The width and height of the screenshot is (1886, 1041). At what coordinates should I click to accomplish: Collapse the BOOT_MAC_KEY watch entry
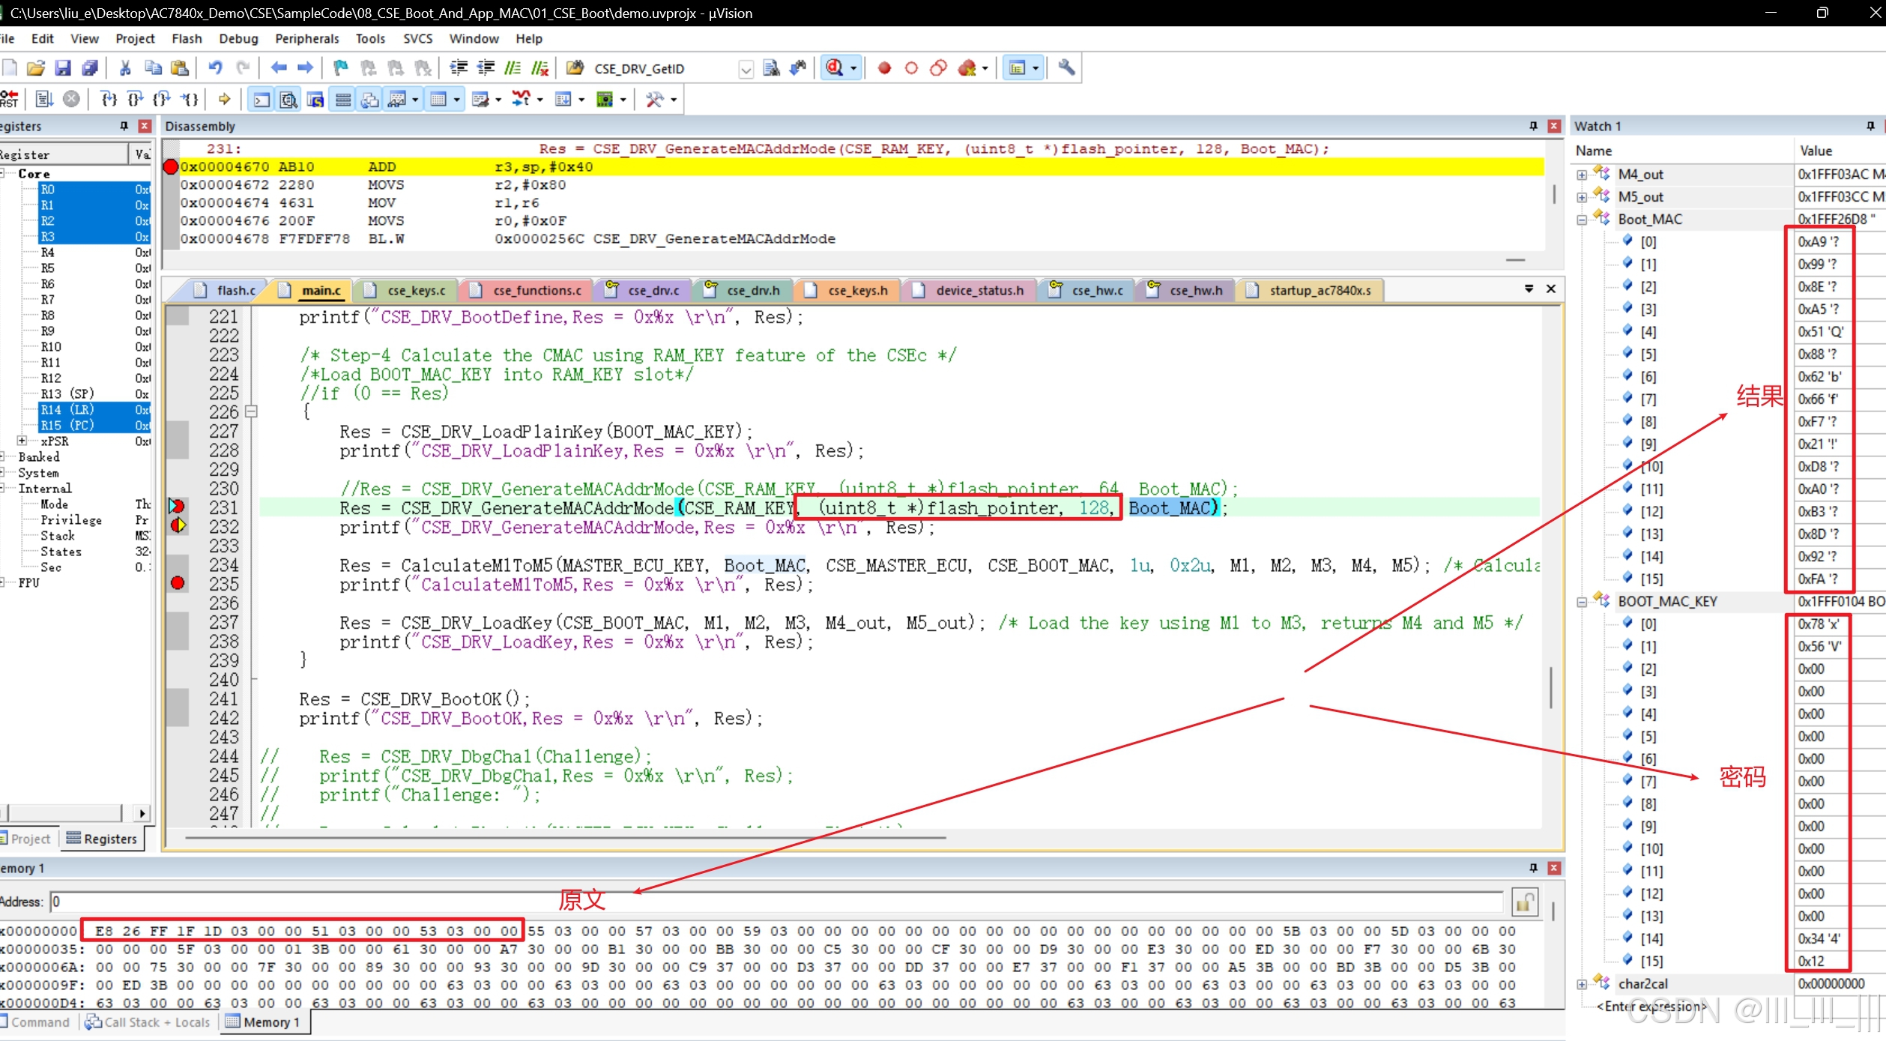pyautogui.click(x=1581, y=602)
